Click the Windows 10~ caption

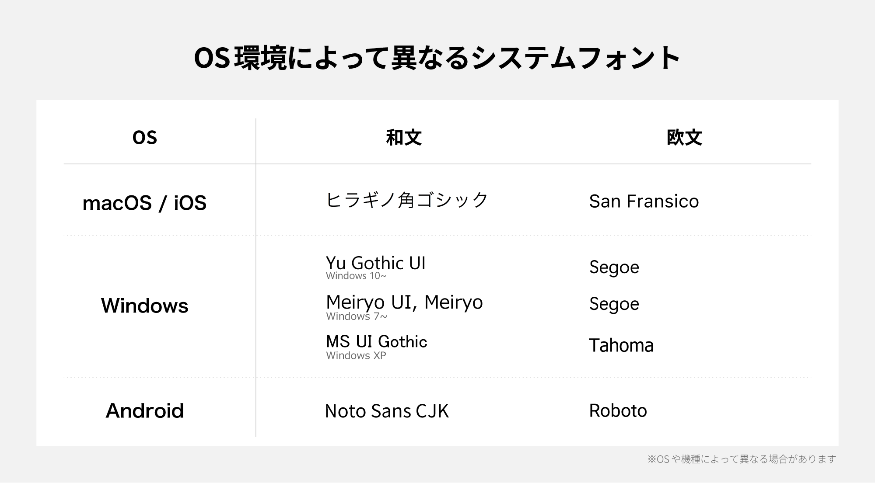click(x=356, y=276)
